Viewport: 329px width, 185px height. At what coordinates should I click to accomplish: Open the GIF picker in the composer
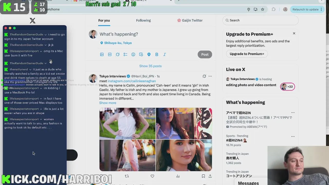click(110, 54)
